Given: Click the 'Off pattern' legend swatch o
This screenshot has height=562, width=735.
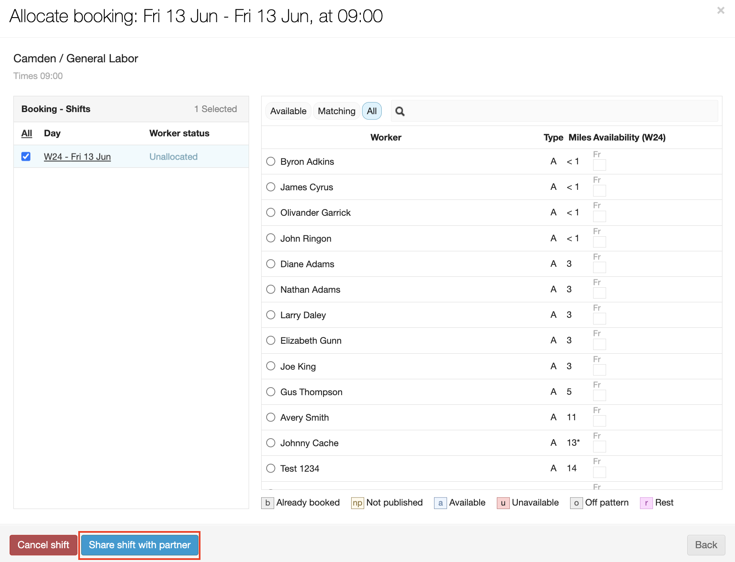Looking at the screenshot, I should point(576,503).
